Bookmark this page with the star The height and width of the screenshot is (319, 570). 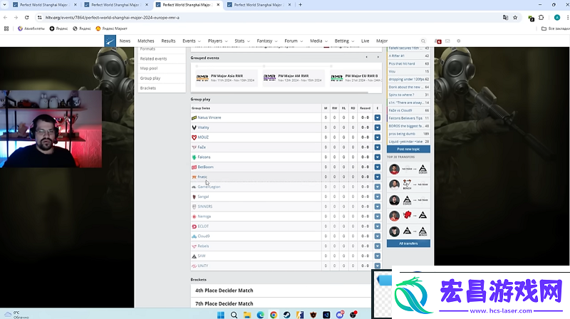pos(515,17)
